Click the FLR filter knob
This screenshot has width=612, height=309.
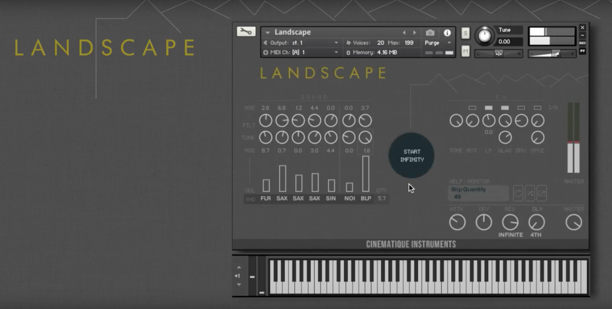266,121
